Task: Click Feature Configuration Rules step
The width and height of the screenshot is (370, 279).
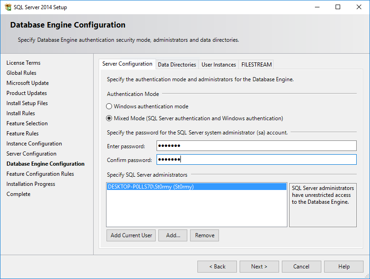Action: click(x=40, y=174)
